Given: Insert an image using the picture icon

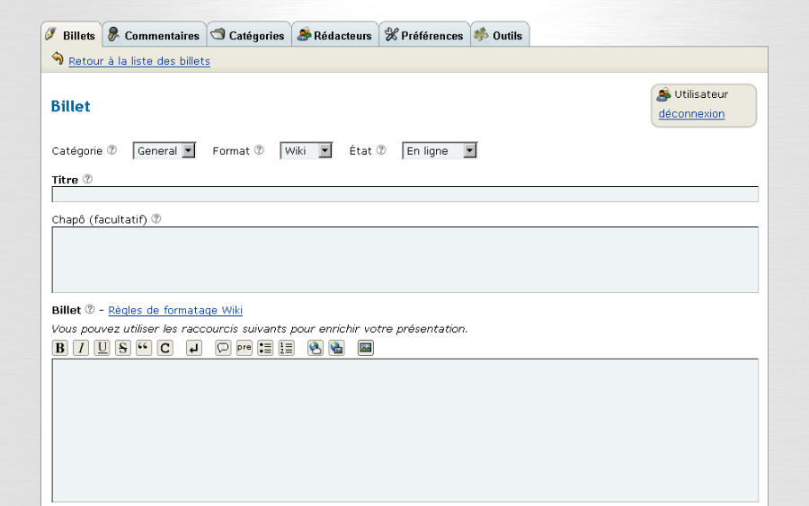Looking at the screenshot, I should [x=365, y=348].
